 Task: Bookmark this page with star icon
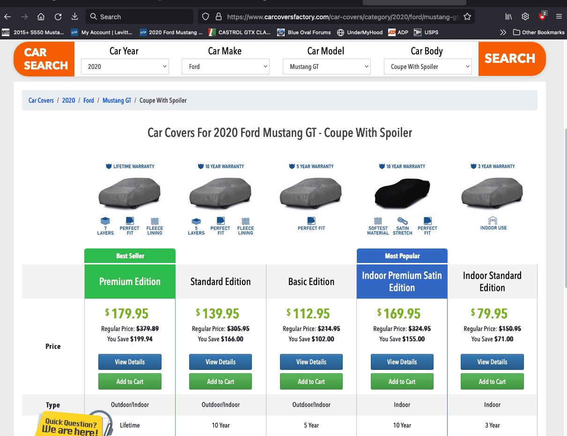tap(467, 17)
